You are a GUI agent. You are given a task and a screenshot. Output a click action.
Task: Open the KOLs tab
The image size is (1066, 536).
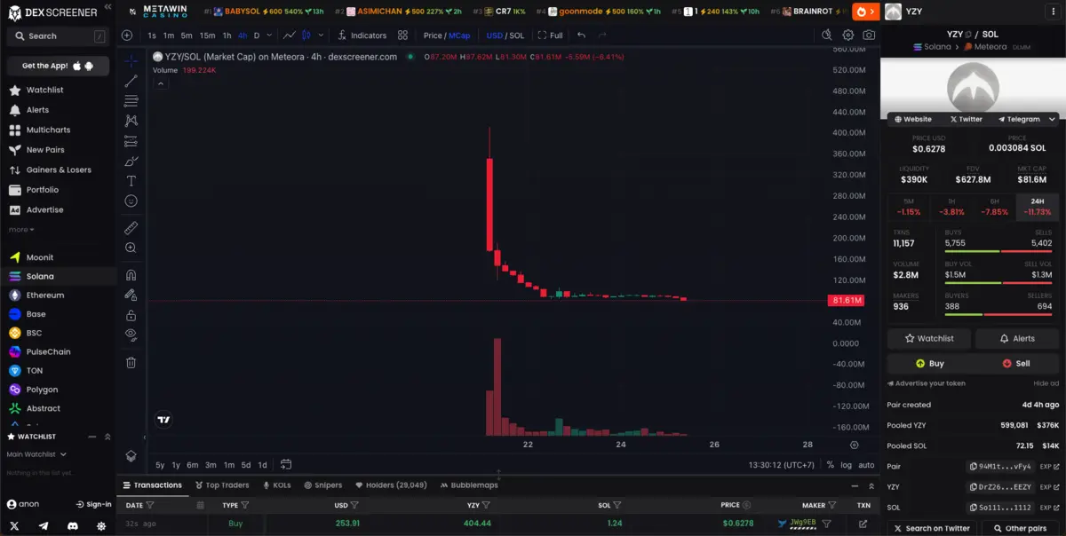[x=277, y=485]
